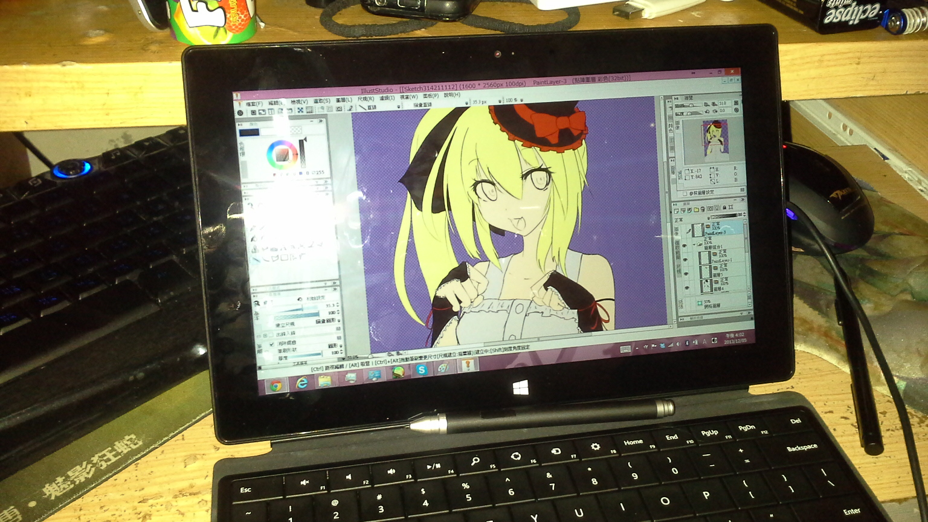Hide 圖層5 using its eye icon
Screen dimensions: 928x522
(x=686, y=273)
